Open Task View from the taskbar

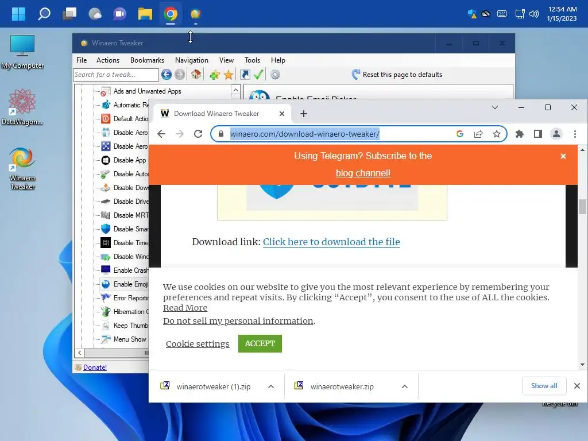pos(69,14)
